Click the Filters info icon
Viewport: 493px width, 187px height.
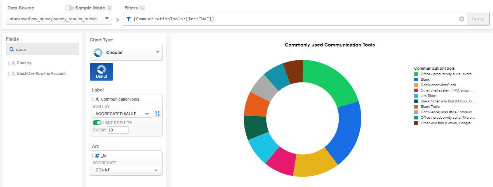click(142, 8)
